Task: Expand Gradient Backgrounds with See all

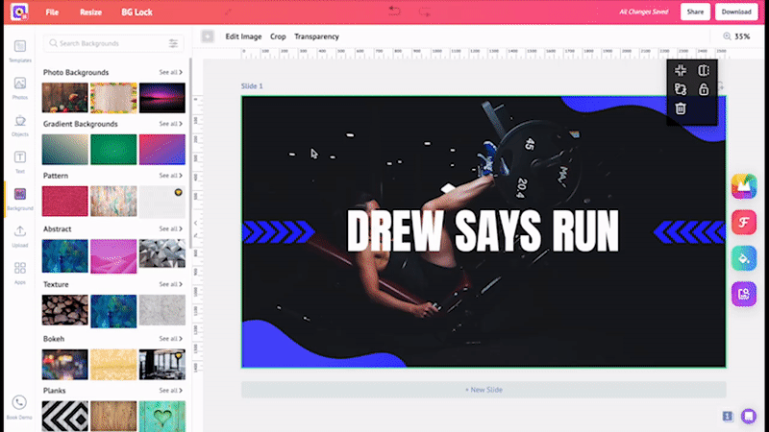Action: 171,124
